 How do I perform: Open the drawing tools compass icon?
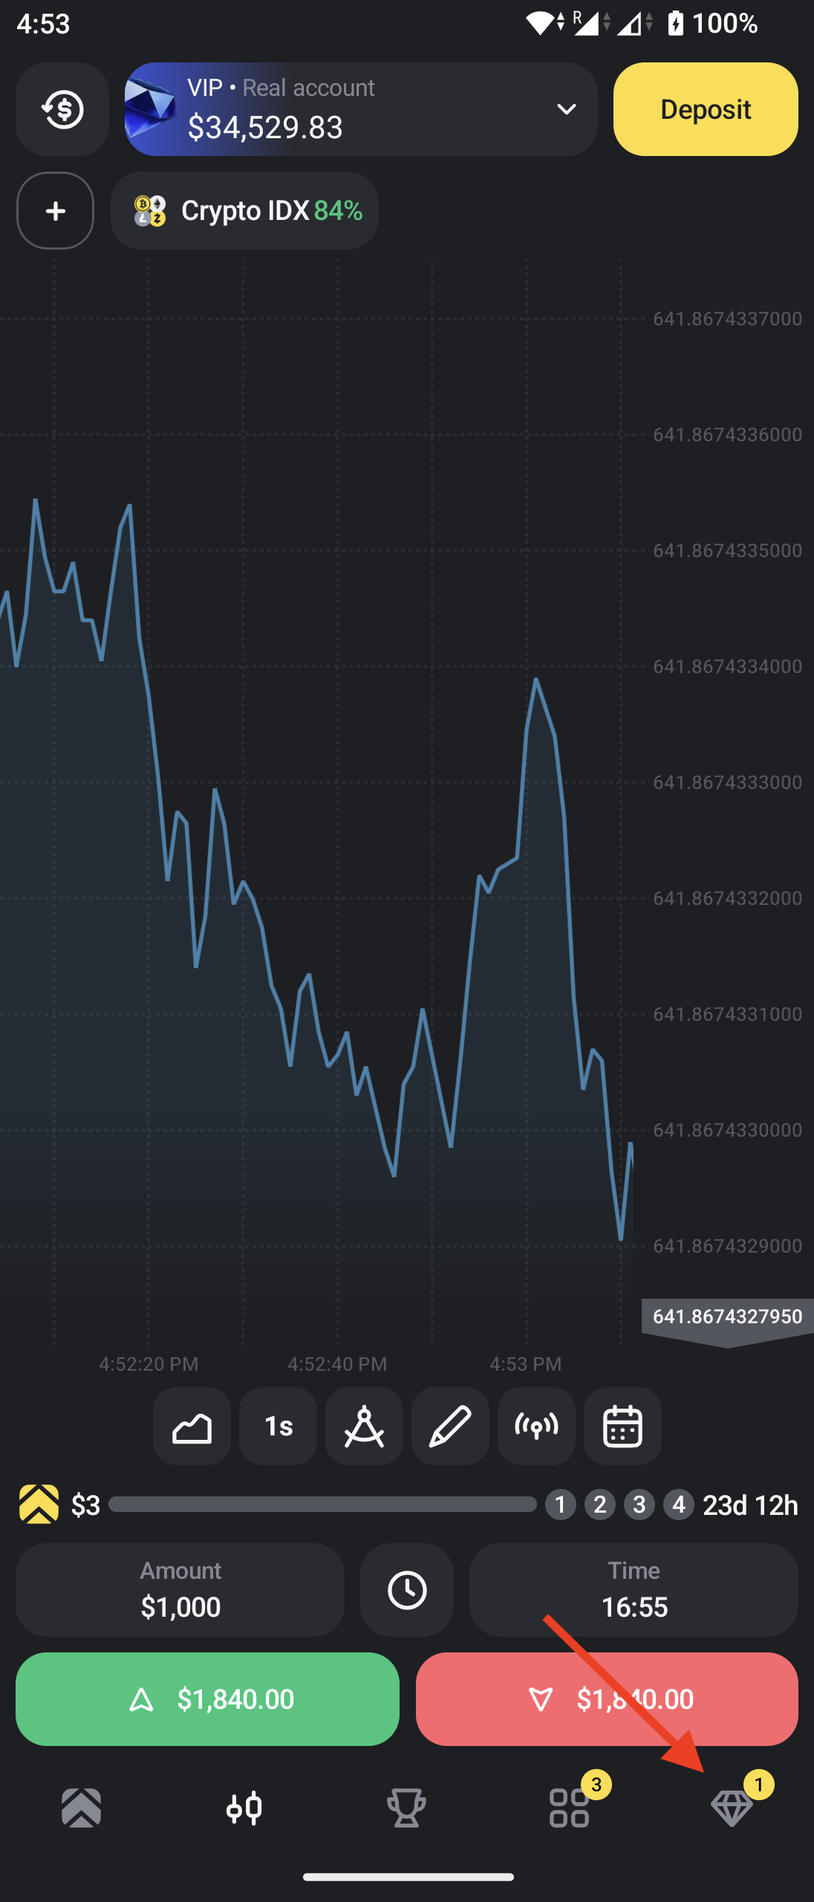[x=364, y=1426]
